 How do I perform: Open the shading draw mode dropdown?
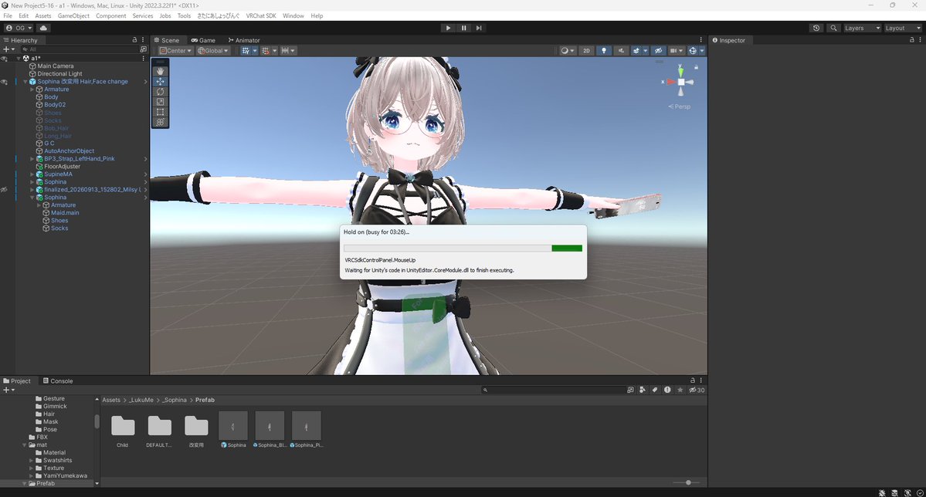(x=568, y=51)
